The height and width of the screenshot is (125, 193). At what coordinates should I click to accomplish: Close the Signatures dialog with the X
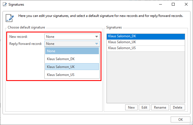[186, 5]
